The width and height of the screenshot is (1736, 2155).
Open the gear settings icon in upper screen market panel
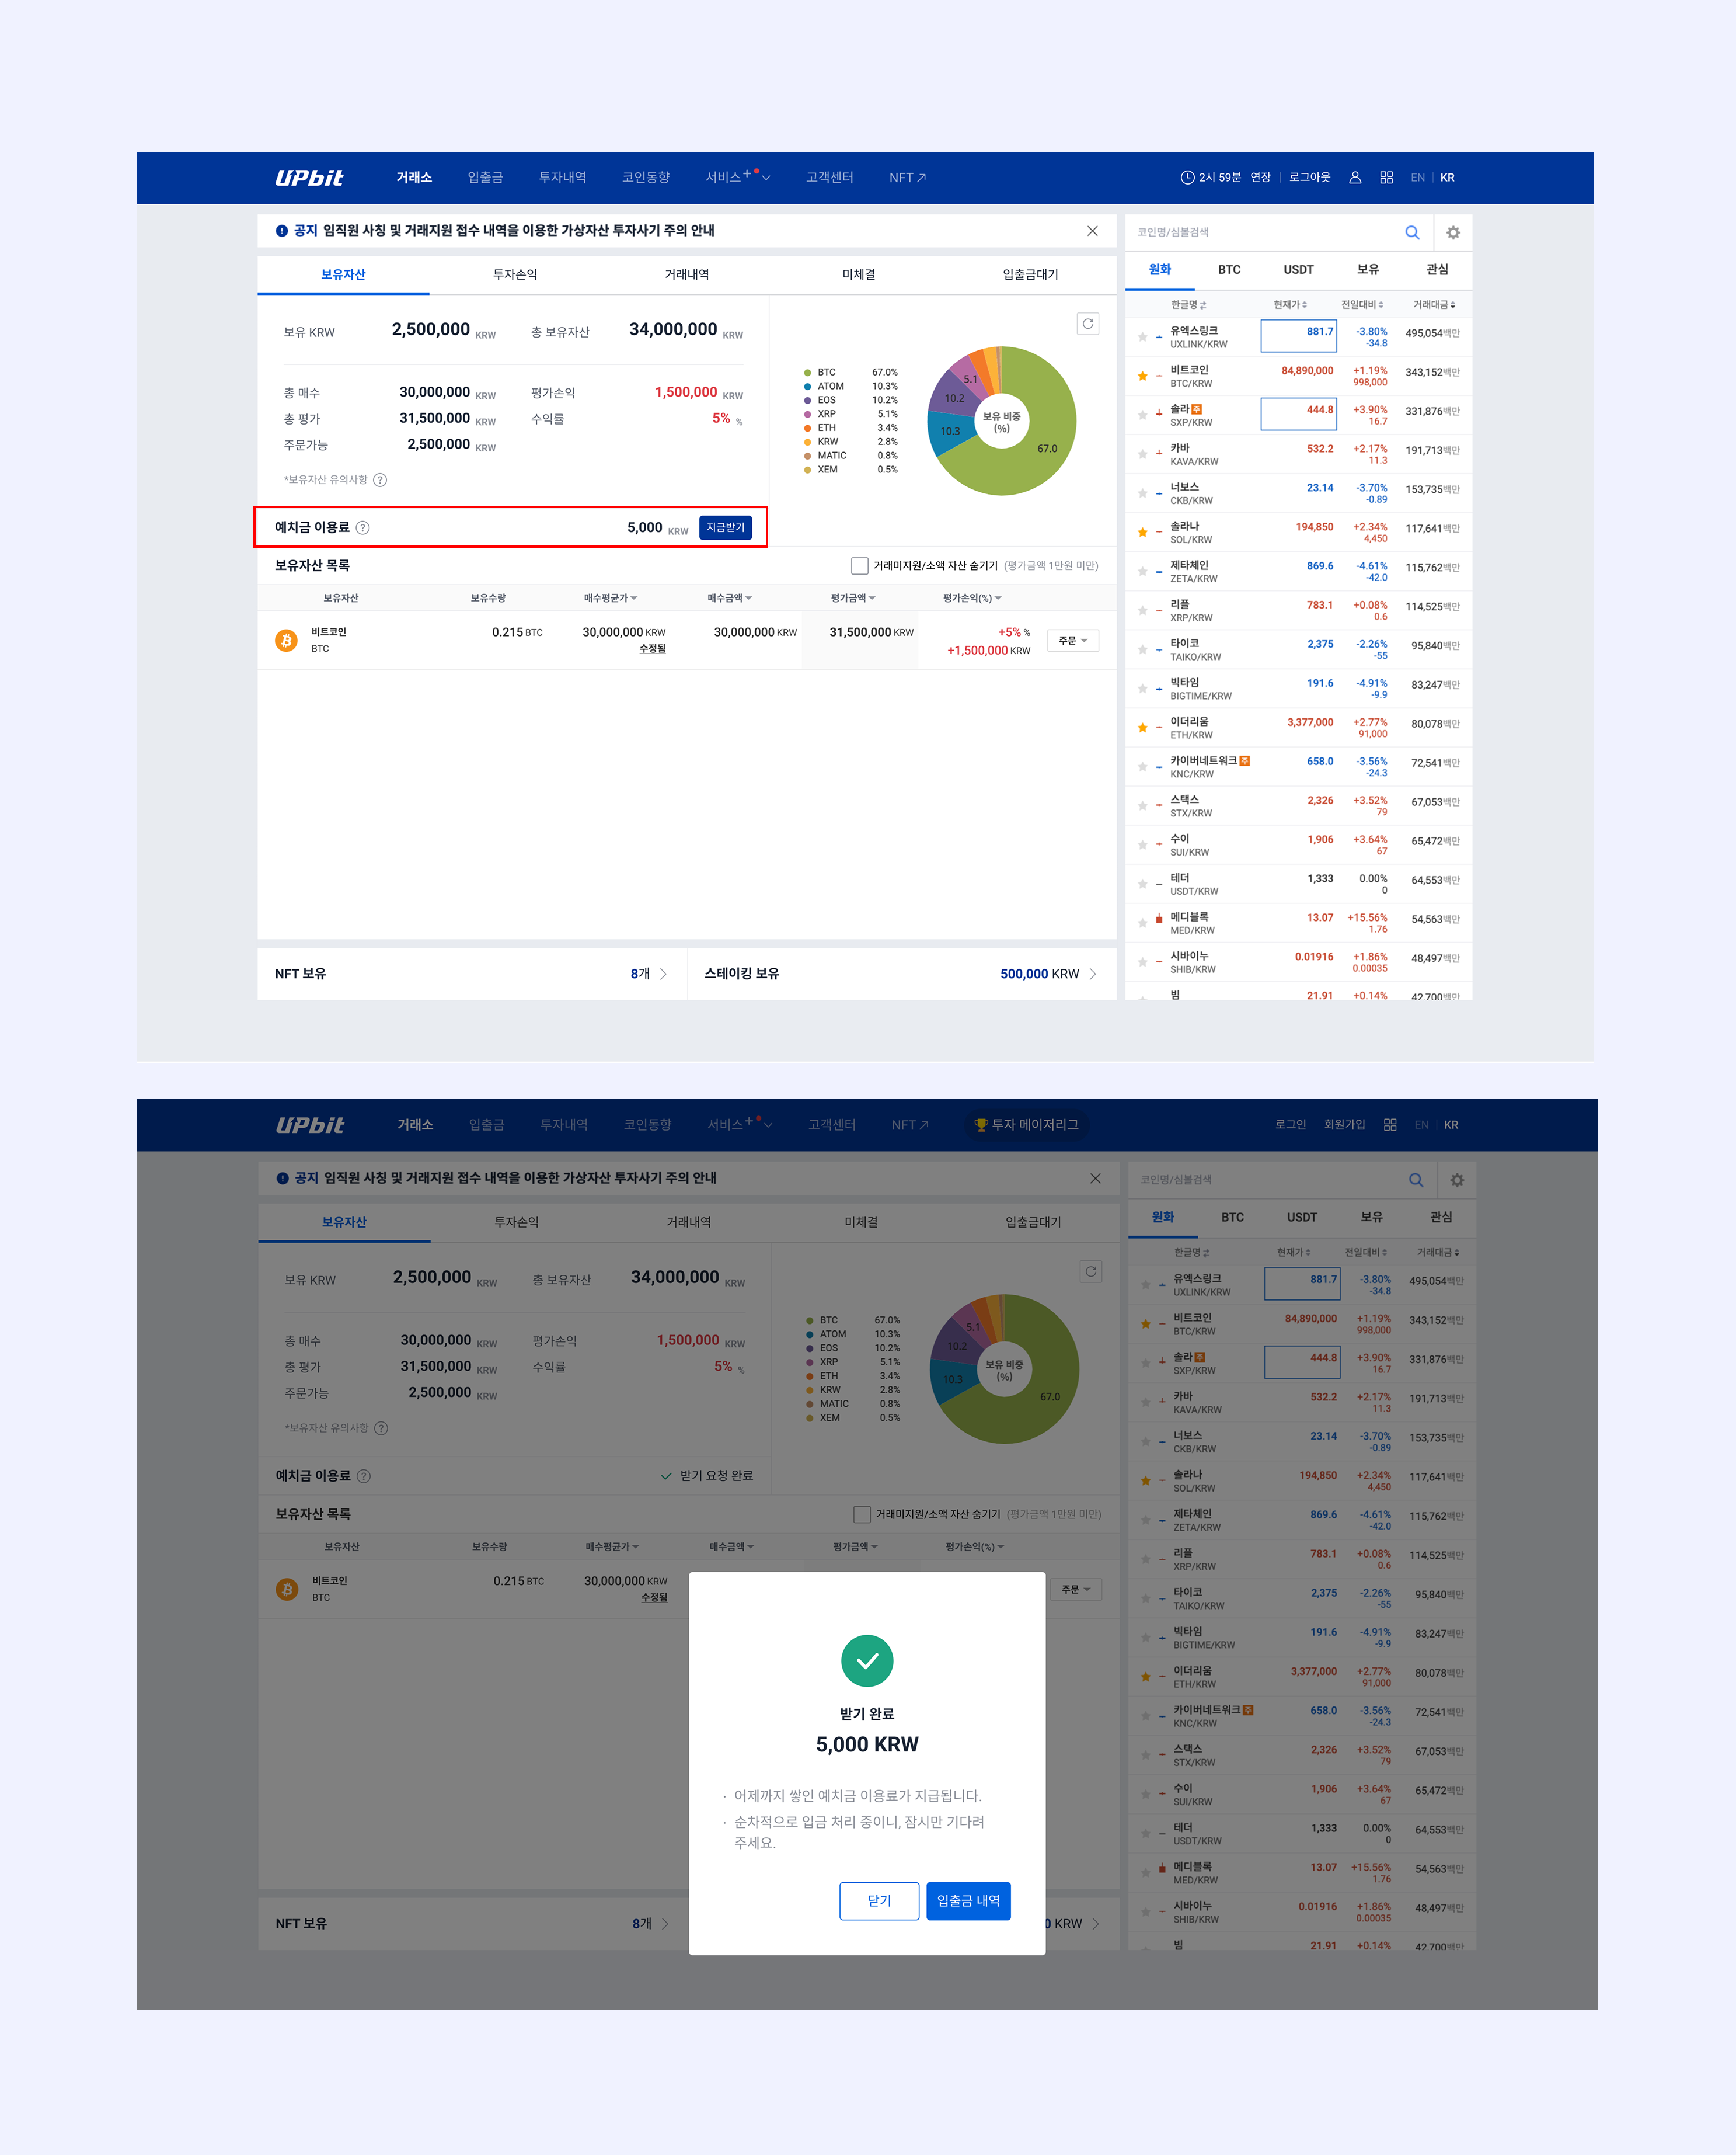1453,232
